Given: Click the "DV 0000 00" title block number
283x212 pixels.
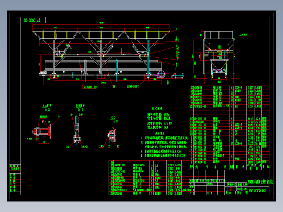Looking at the screenshot, I should (x=257, y=191).
